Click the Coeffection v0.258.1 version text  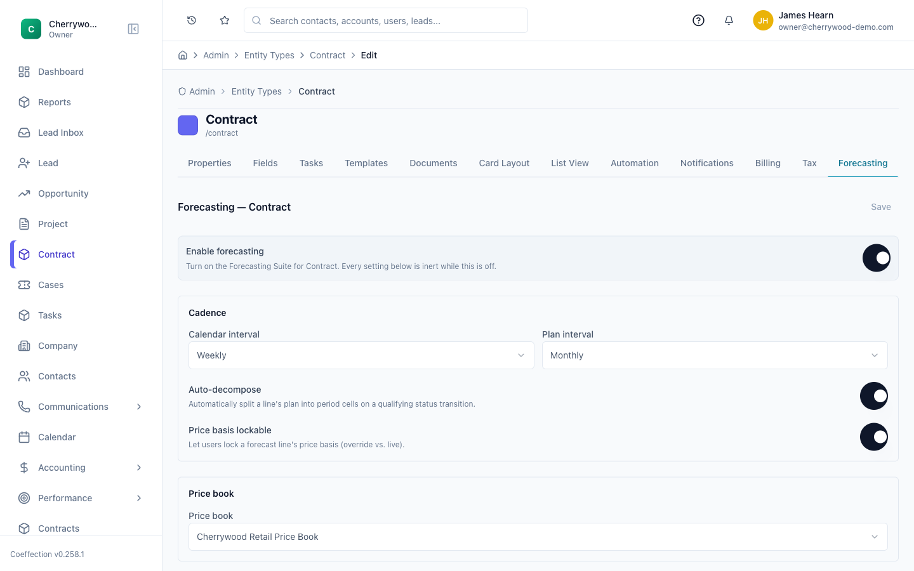point(47,555)
